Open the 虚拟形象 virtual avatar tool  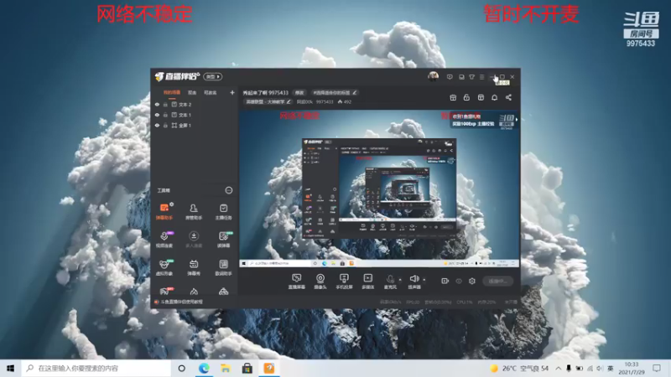(x=164, y=267)
